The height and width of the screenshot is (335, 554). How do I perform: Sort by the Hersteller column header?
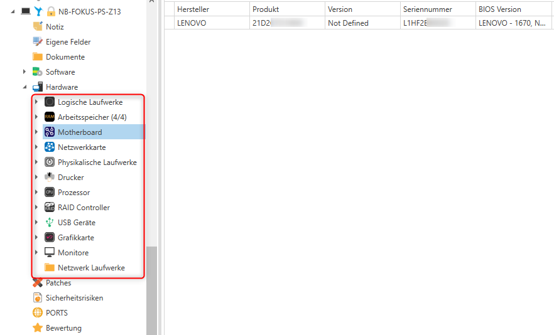[193, 9]
